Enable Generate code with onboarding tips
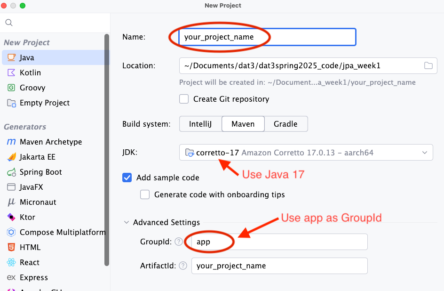The height and width of the screenshot is (291, 444). pos(145,194)
